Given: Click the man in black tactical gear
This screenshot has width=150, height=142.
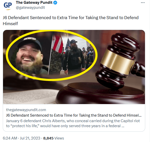Looking at the screenshot, I should [x=74, y=56].
